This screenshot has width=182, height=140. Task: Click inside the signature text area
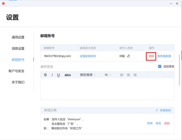107,89
